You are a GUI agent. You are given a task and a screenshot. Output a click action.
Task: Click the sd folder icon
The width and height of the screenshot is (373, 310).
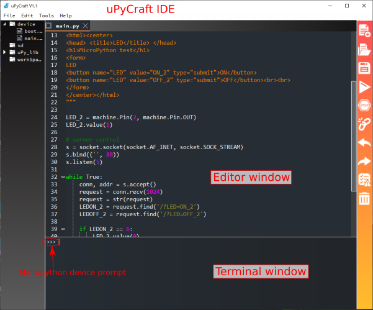click(x=12, y=45)
